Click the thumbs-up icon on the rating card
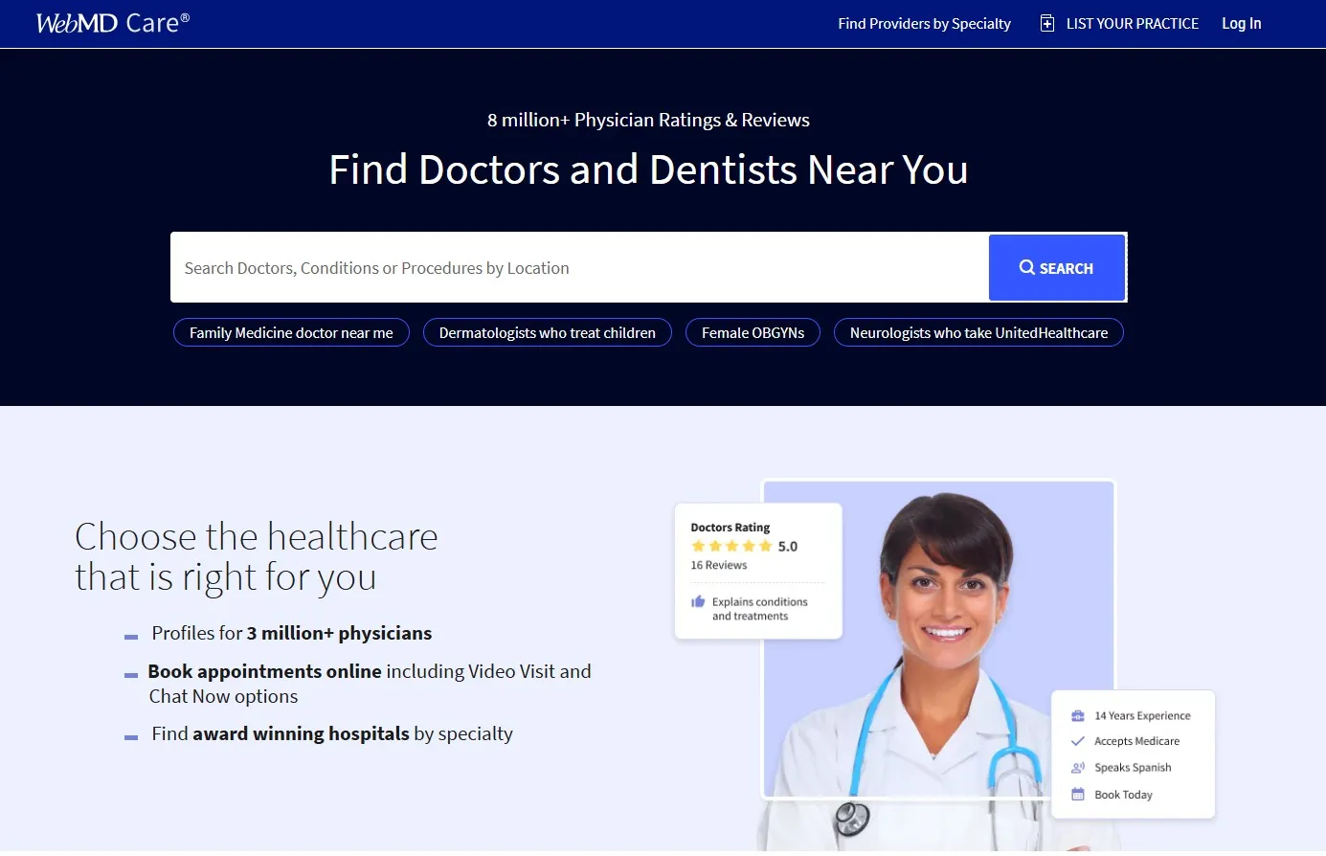This screenshot has height=856, width=1326. [x=699, y=602]
